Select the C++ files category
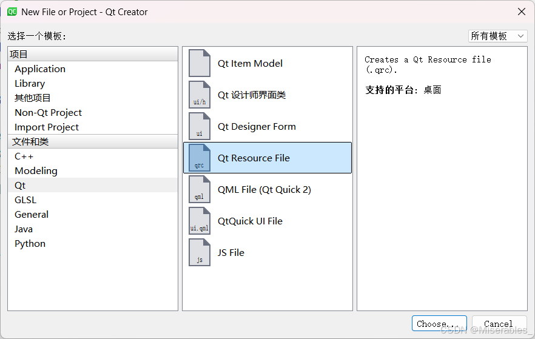Image resolution: width=535 pixels, height=339 pixels. 93,156
